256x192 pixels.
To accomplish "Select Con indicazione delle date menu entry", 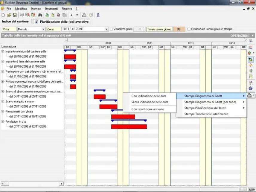I will click(149, 96).
